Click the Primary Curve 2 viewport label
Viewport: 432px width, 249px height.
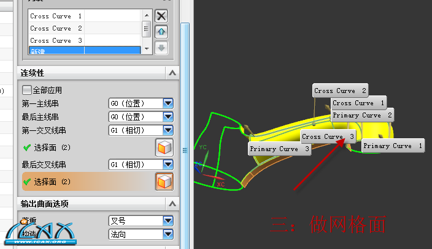tap(362, 115)
